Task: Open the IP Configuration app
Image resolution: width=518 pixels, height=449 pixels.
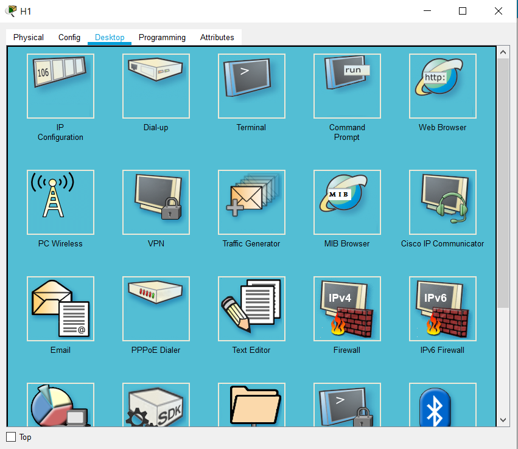Action: click(60, 86)
